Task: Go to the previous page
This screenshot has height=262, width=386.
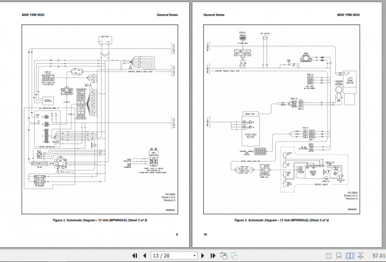Action: click(145, 256)
